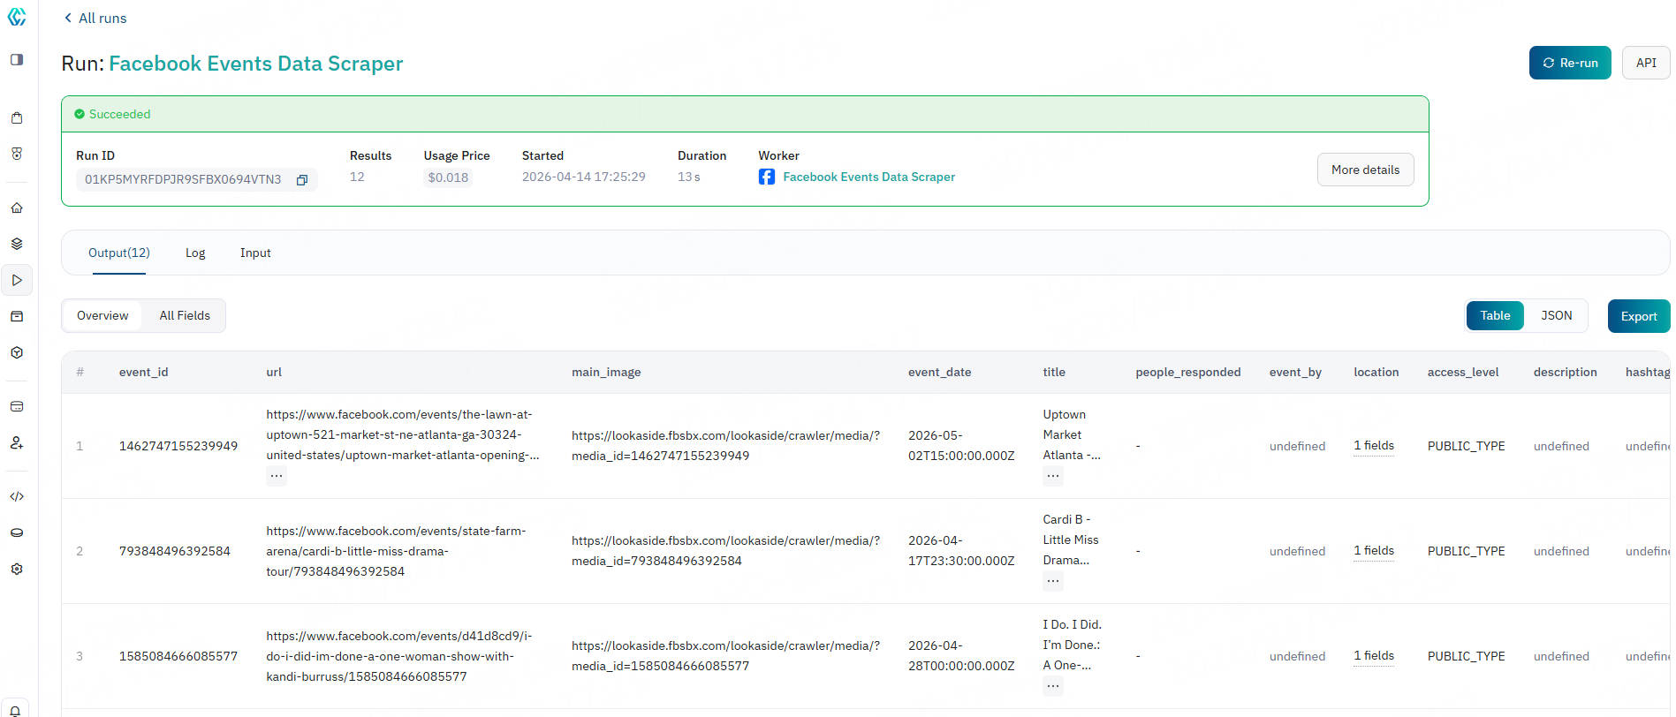This screenshot has width=1676, height=717.
Task: Expand truncated URL in row 1
Action: (277, 476)
